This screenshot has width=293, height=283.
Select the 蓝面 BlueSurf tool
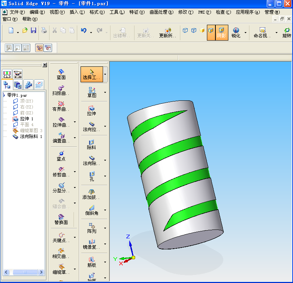[61, 74]
